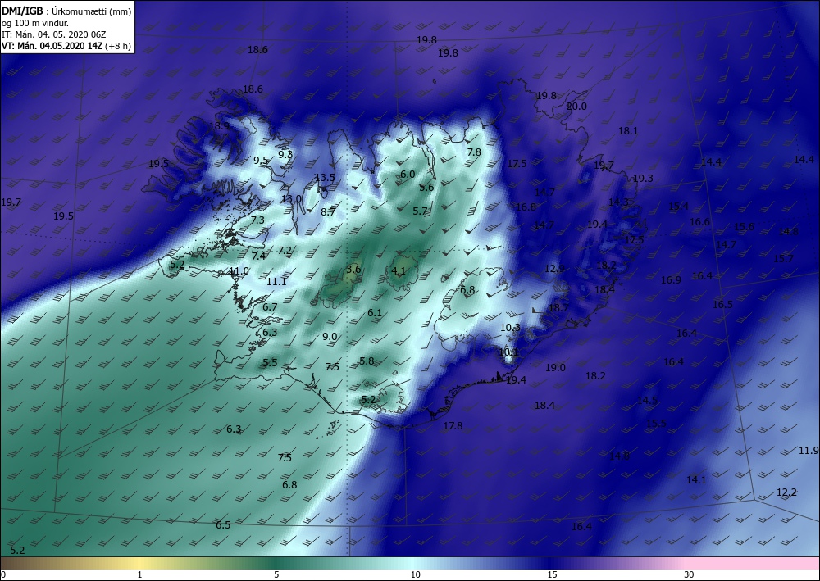Click the map value 19.0
Image resolution: width=820 pixels, height=581 pixels.
[x=555, y=367]
